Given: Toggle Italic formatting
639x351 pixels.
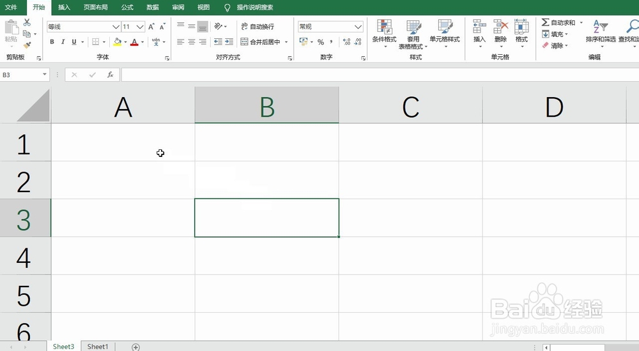Looking at the screenshot, I should click(x=63, y=41).
